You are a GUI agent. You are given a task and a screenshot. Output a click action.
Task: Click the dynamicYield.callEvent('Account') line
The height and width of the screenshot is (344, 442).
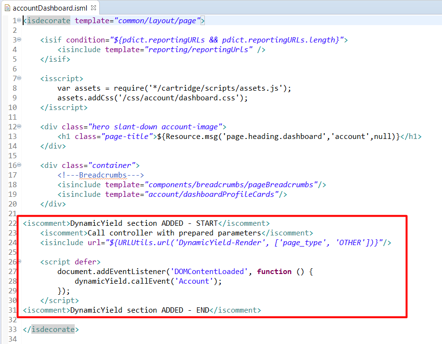148,281
